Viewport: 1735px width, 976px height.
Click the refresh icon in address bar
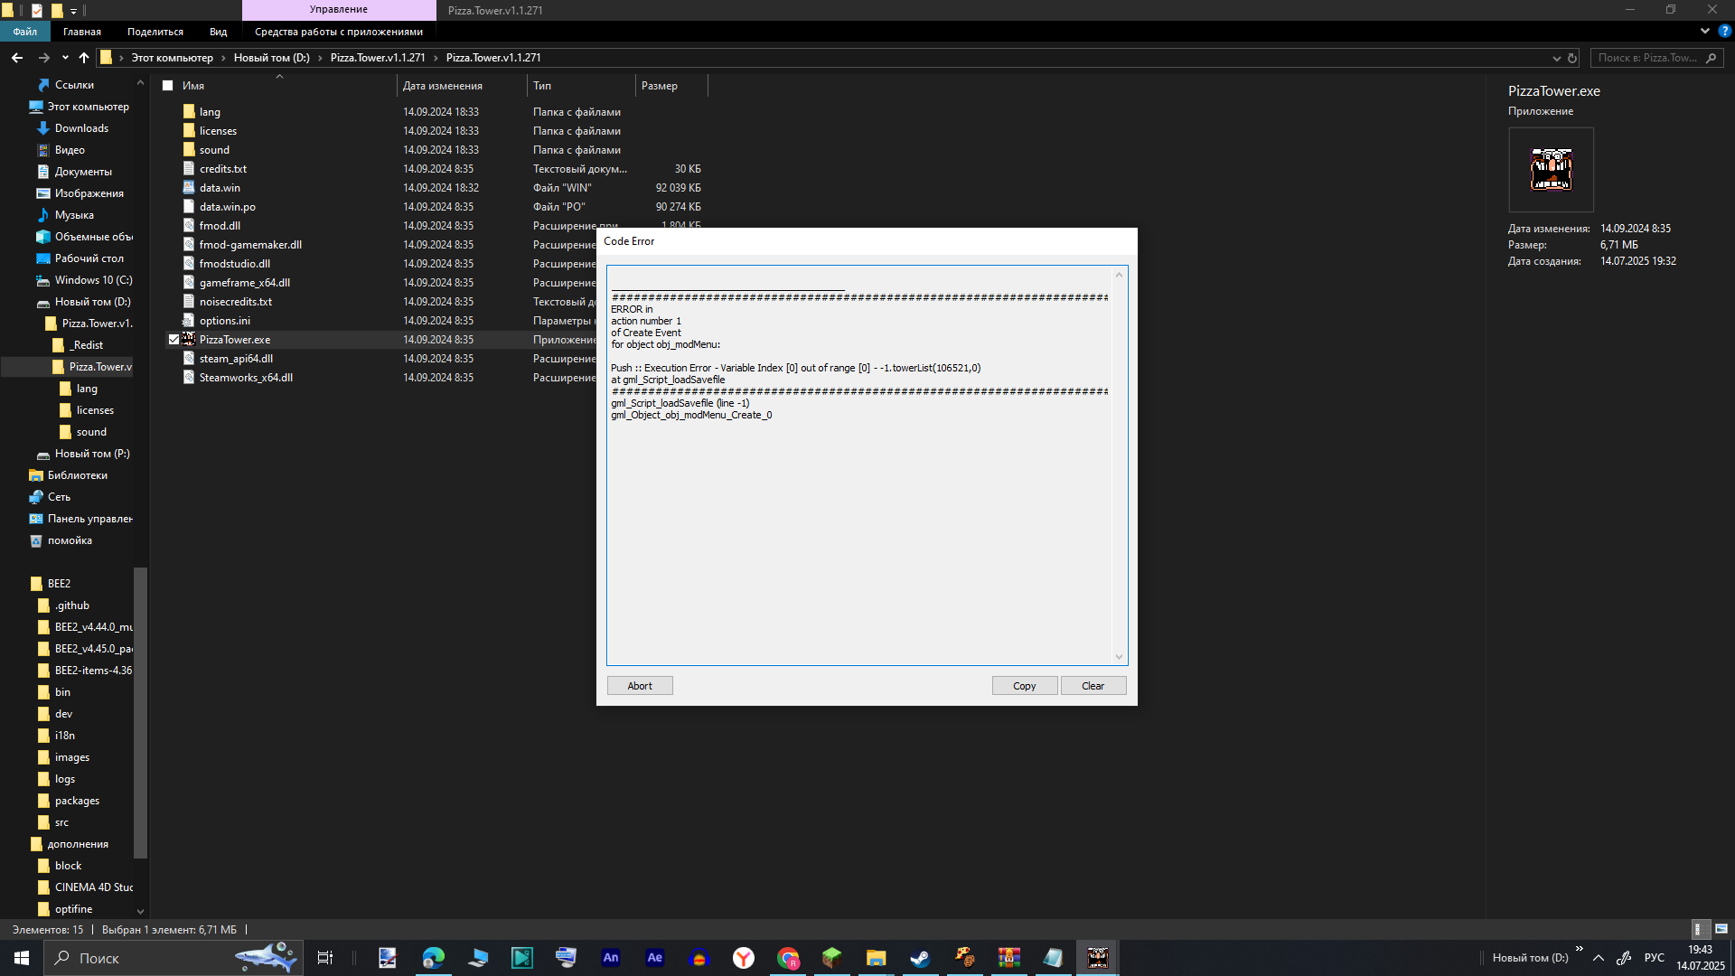tap(1572, 58)
